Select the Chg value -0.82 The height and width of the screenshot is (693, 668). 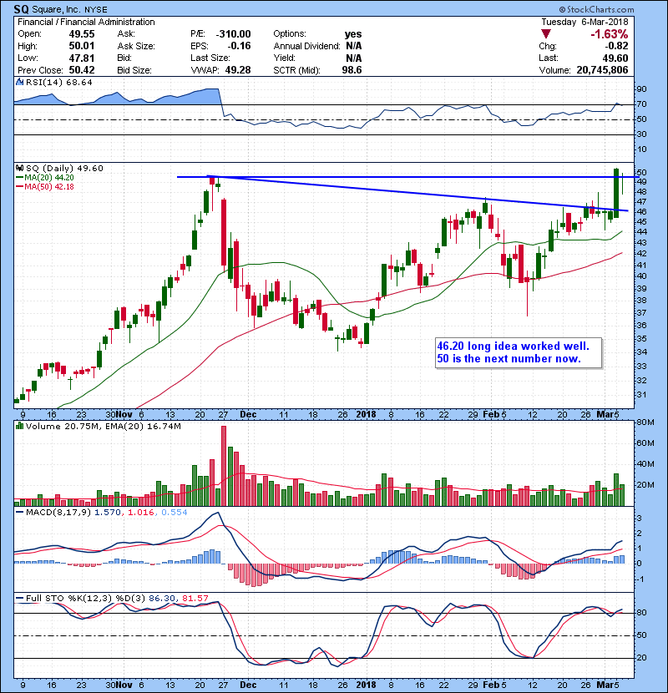point(616,46)
